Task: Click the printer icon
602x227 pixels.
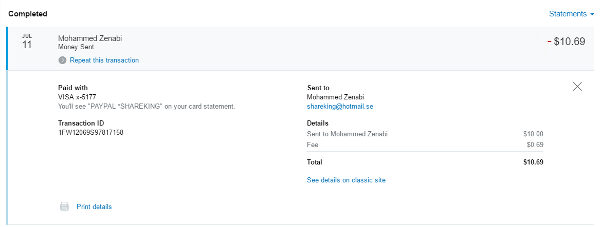Action: click(x=64, y=207)
